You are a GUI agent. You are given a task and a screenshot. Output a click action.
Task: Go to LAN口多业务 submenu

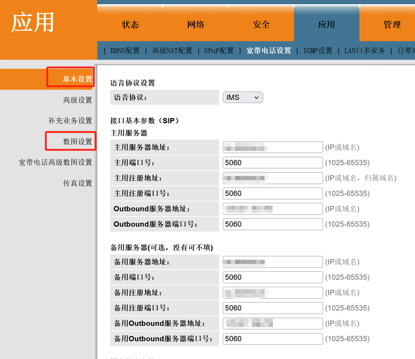pos(364,51)
